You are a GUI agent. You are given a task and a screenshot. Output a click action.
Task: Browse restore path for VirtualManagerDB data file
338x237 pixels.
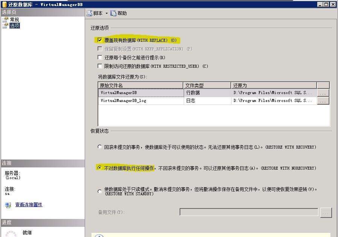323,93
